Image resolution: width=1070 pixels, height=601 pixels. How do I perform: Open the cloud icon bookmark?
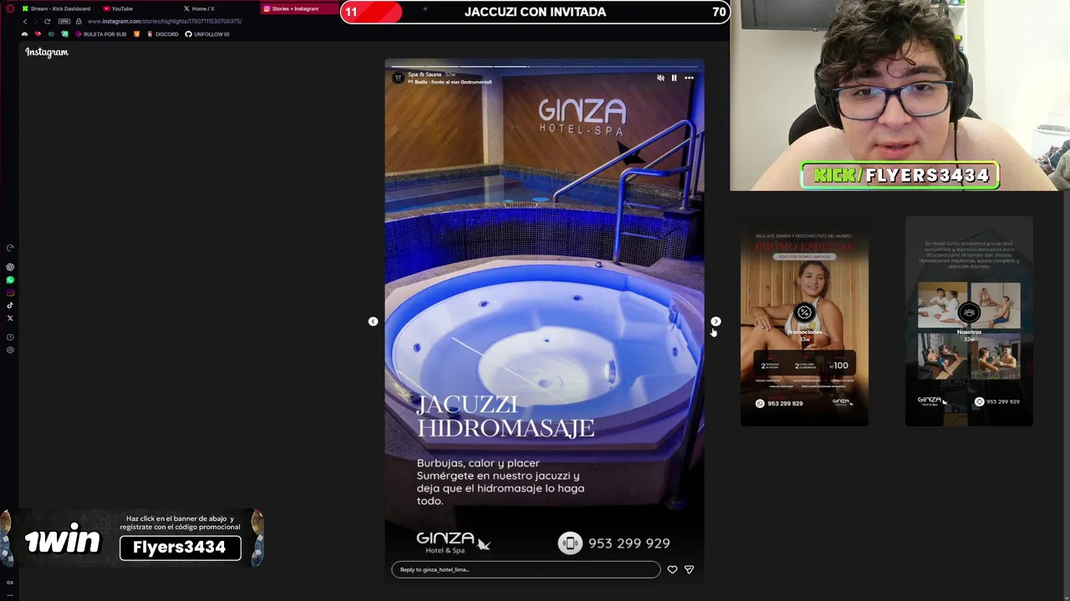24,34
